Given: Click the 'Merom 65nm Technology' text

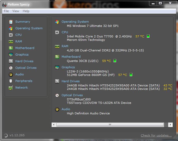Looking at the screenshot, I should pos(86,40).
